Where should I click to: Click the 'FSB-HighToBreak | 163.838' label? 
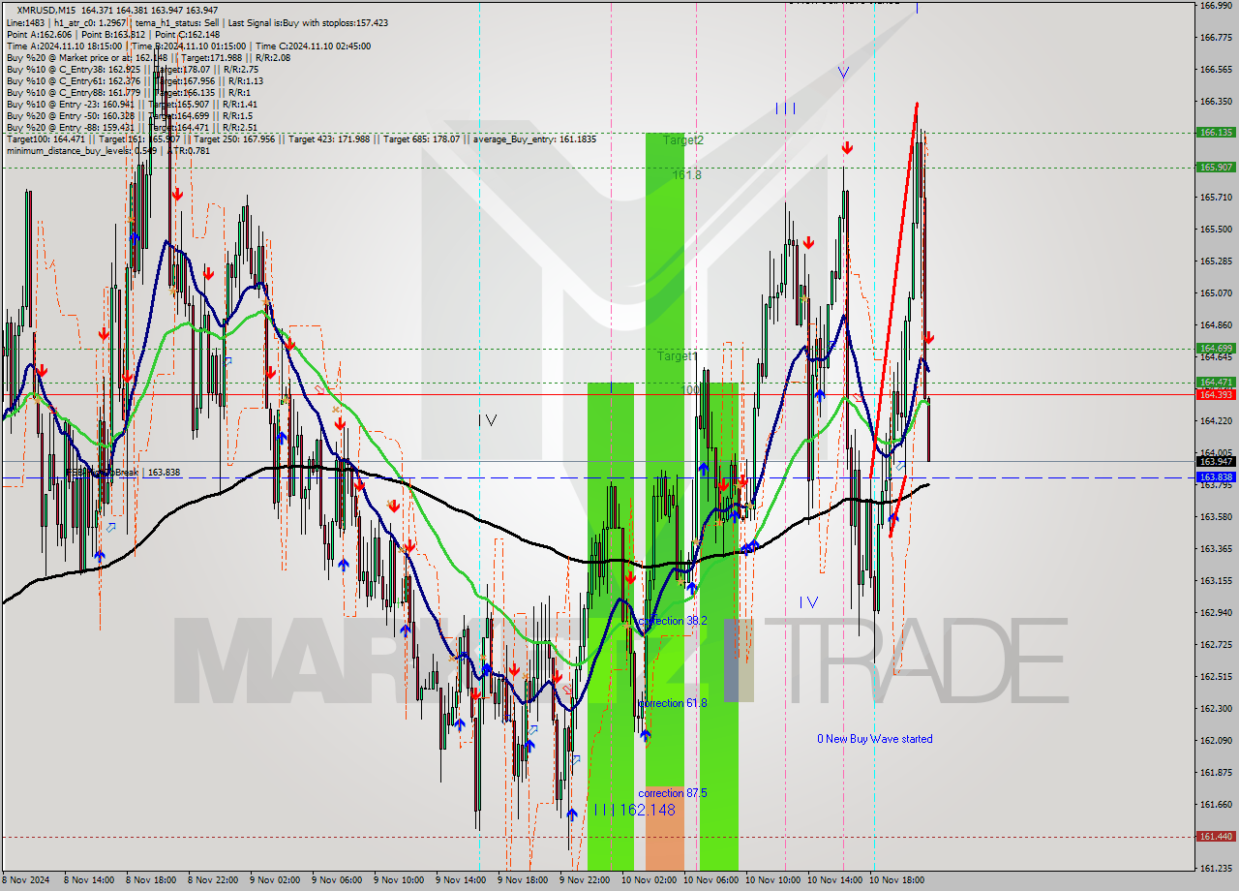pos(123,473)
